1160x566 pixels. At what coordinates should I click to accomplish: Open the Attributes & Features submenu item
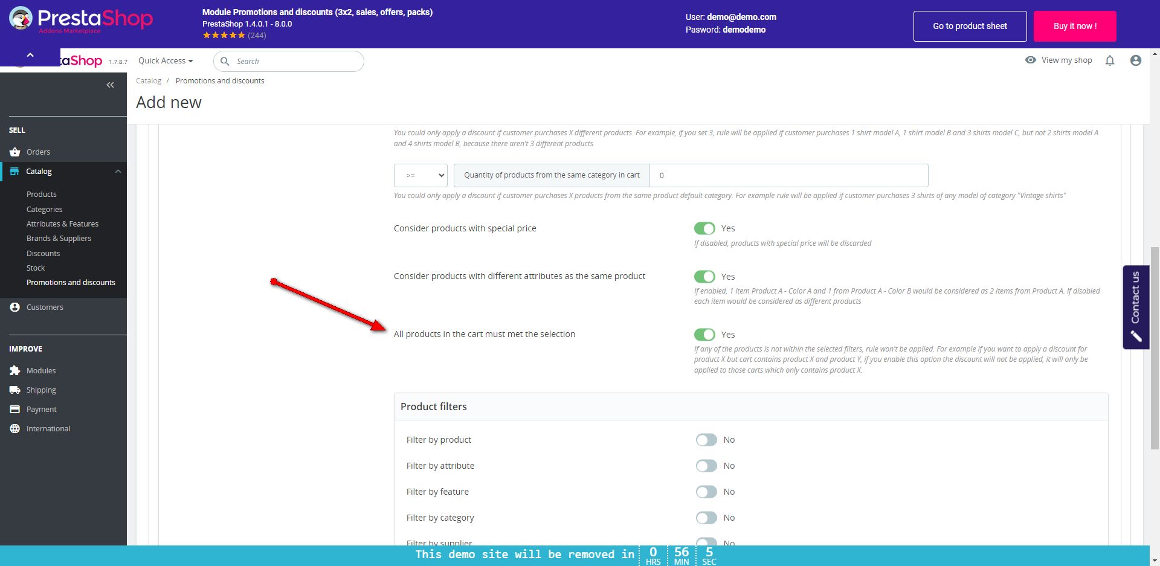pyautogui.click(x=62, y=224)
